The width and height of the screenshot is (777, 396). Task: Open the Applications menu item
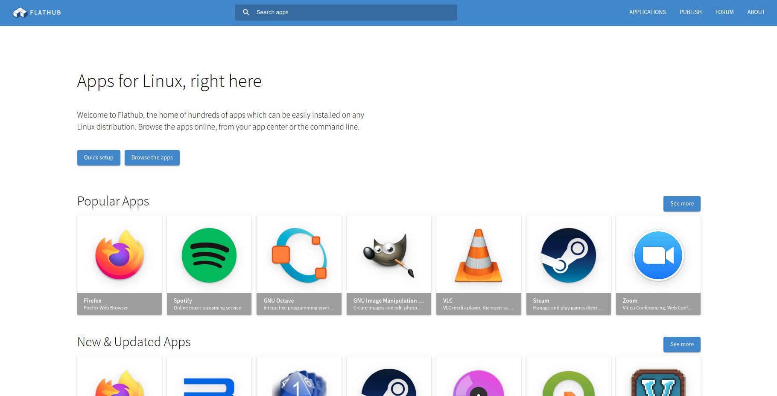pos(647,12)
